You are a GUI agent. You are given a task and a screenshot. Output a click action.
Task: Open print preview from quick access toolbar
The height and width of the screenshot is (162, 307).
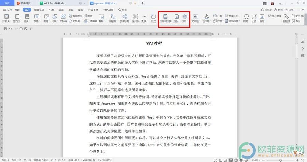pos(26,29)
